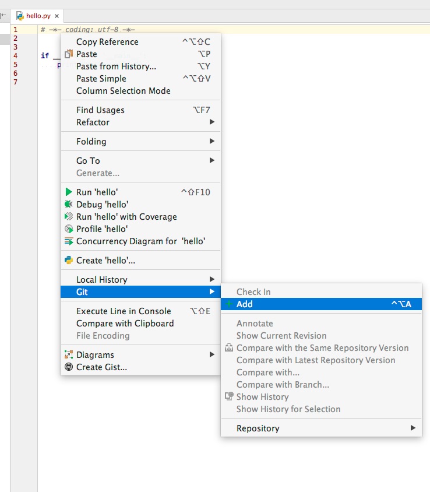Open the Go To menu entry
The image size is (430, 492).
[140, 160]
